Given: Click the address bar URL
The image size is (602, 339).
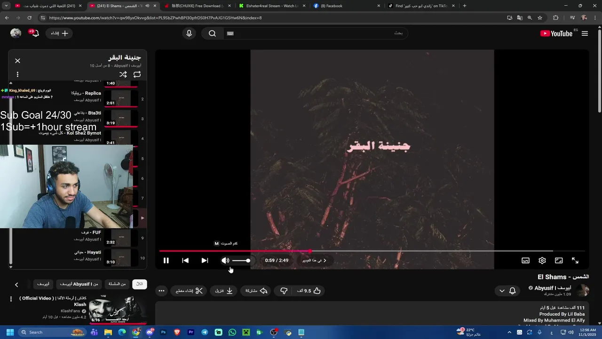Looking at the screenshot, I should [x=155, y=18].
